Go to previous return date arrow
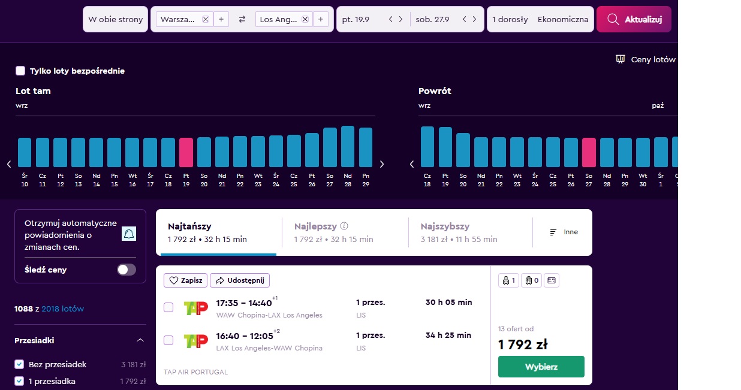Image resolution: width=741 pixels, height=390 pixels. pyautogui.click(x=465, y=19)
